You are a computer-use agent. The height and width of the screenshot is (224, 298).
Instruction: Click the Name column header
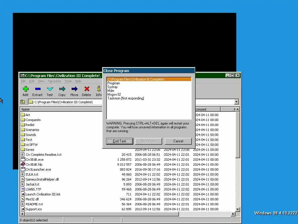click(61, 109)
